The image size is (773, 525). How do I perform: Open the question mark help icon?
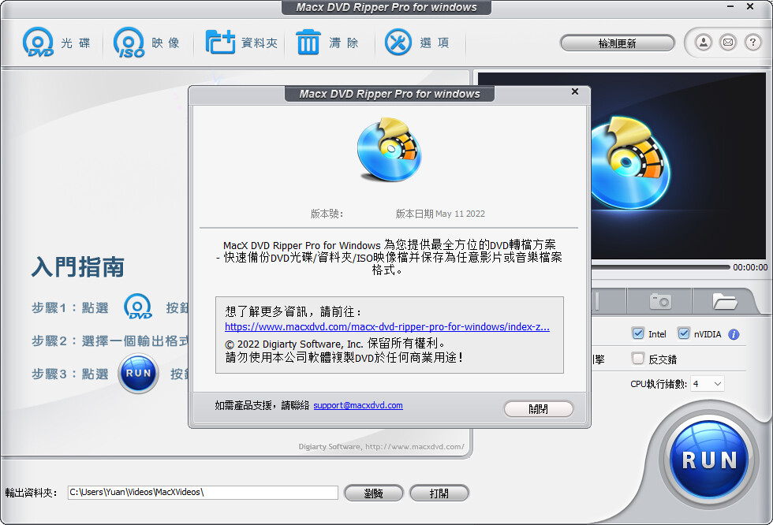[x=752, y=43]
